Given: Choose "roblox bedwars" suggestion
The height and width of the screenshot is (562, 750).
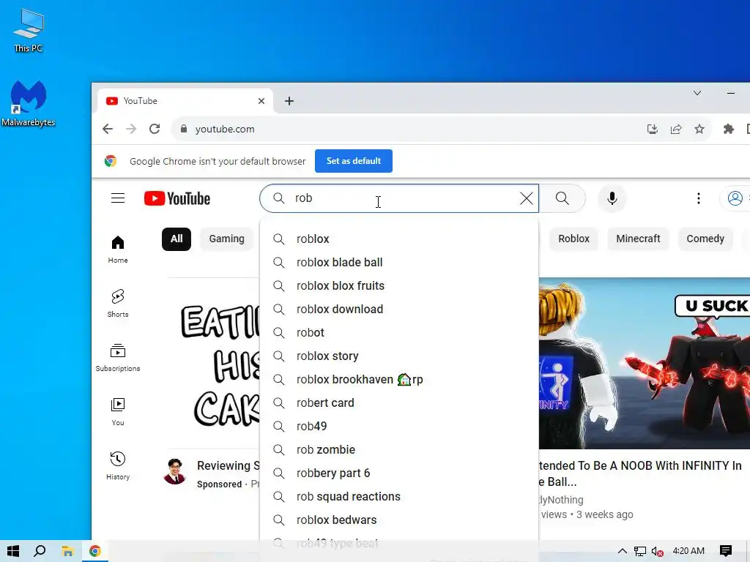Looking at the screenshot, I should [399, 520].
